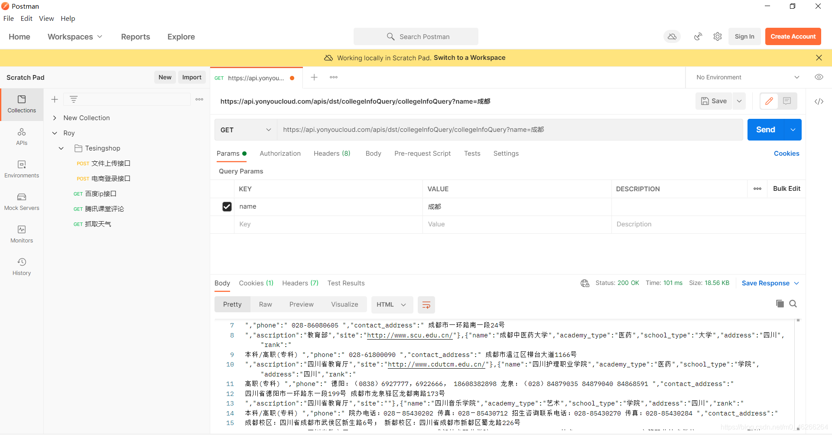Open the Mock Servers sidebar panel
Image resolution: width=832 pixels, height=435 pixels.
click(x=22, y=202)
